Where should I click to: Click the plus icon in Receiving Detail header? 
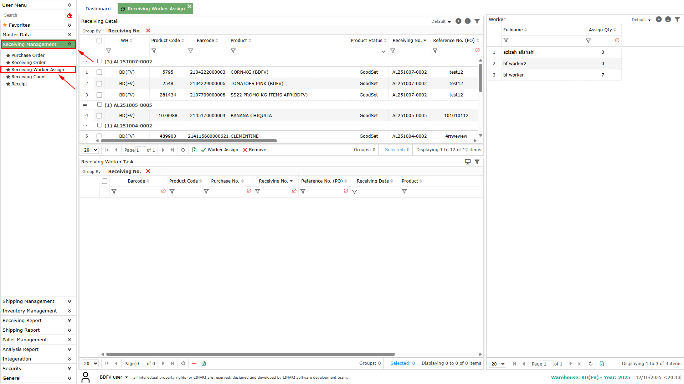pos(458,21)
